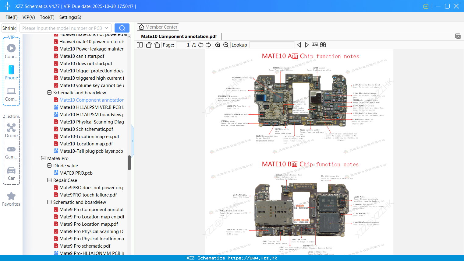Open the Courses sidebar category
The image size is (464, 261).
pyautogui.click(x=11, y=51)
